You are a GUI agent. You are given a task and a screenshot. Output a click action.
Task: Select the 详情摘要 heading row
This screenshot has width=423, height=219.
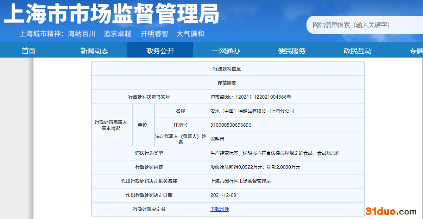(227, 83)
